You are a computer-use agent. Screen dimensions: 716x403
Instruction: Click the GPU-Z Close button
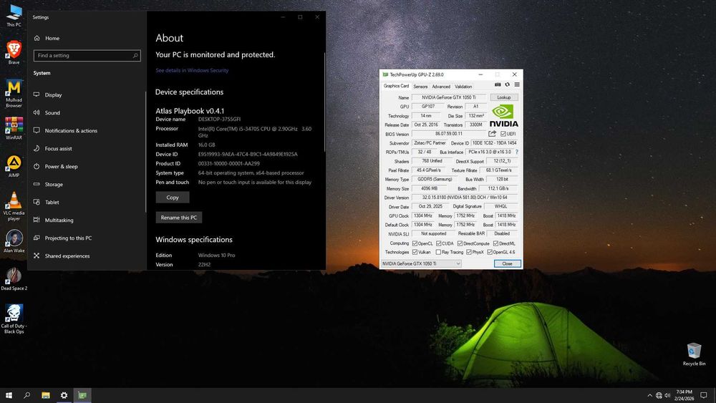click(508, 264)
